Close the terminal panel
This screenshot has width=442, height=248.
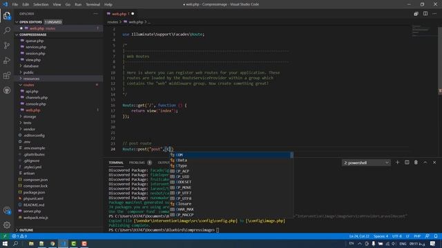[434, 163]
